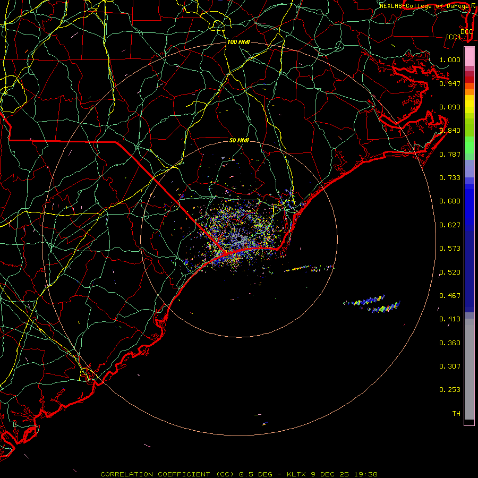Click the 50 NMI range ring label
Image resolution: width=478 pixels, height=478 pixels.
(239, 140)
